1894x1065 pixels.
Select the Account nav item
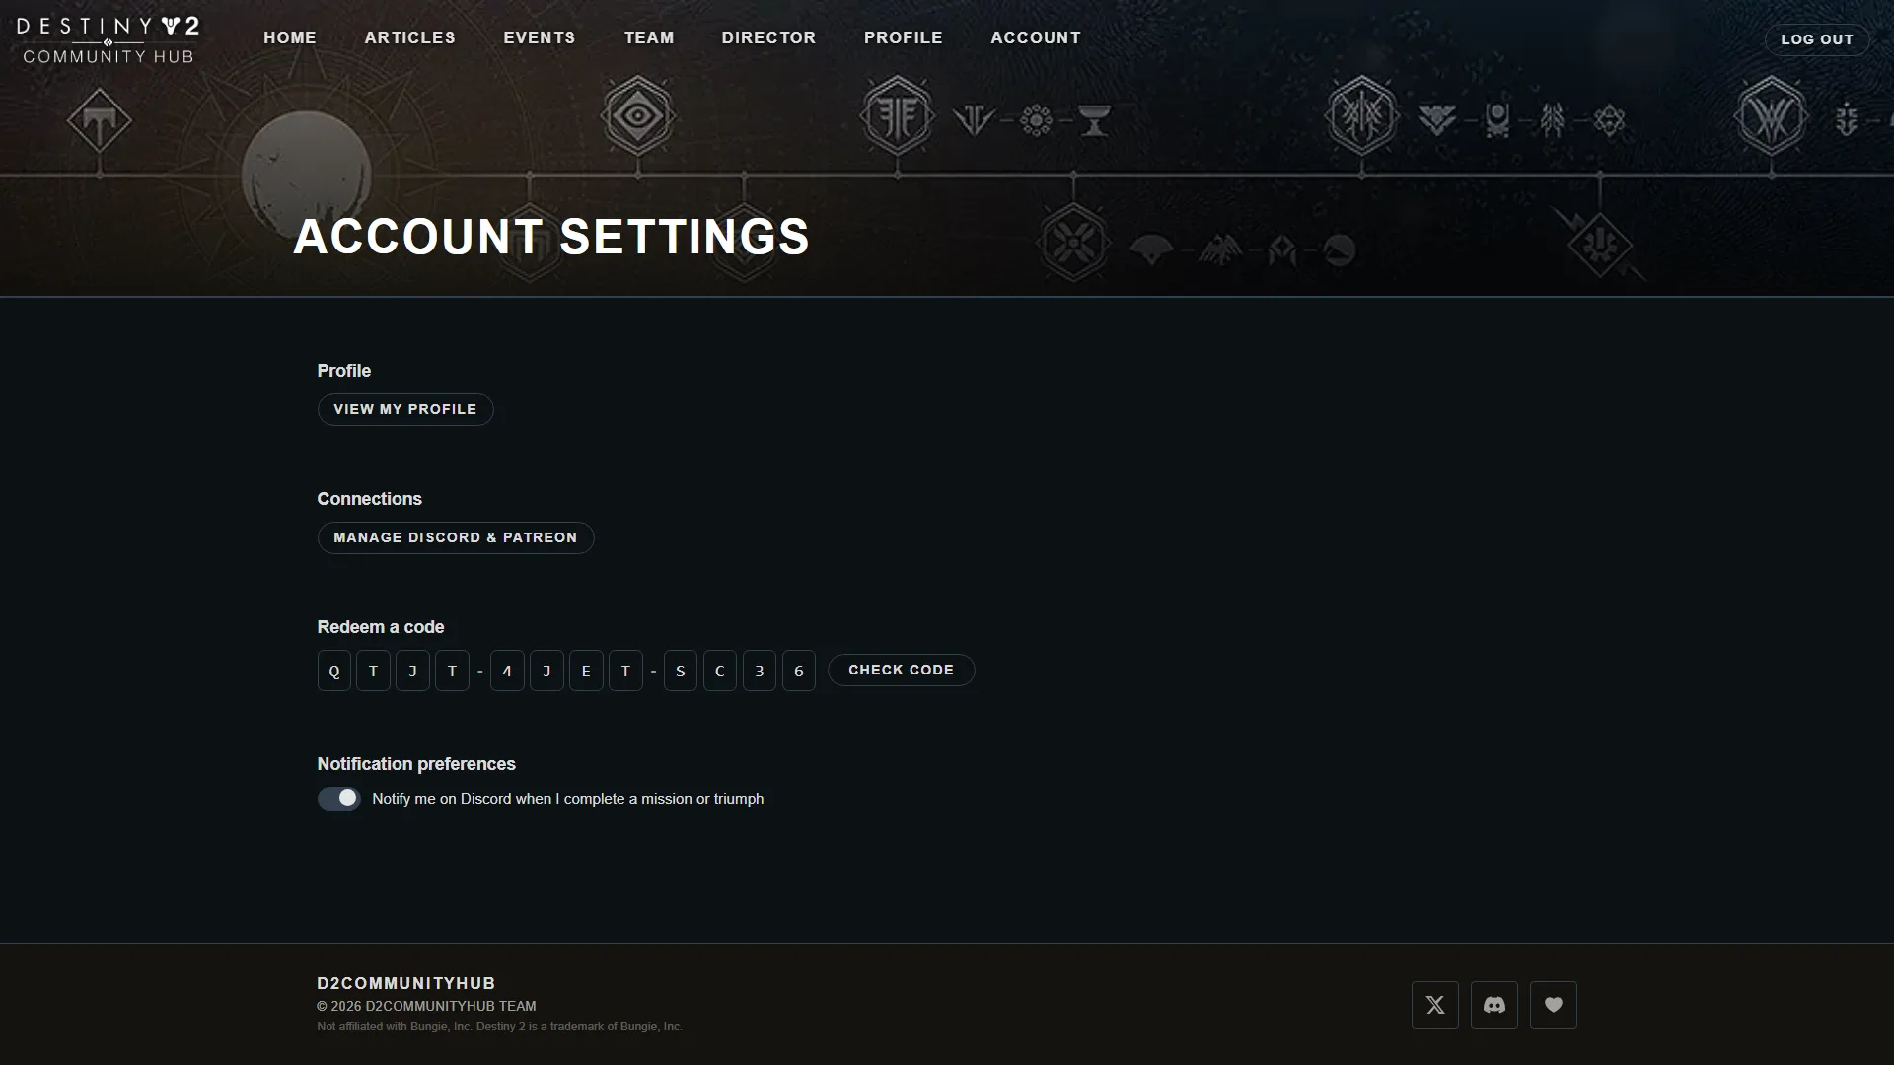[1036, 37]
